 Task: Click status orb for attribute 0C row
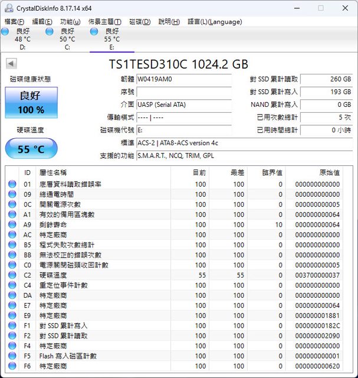(12, 204)
